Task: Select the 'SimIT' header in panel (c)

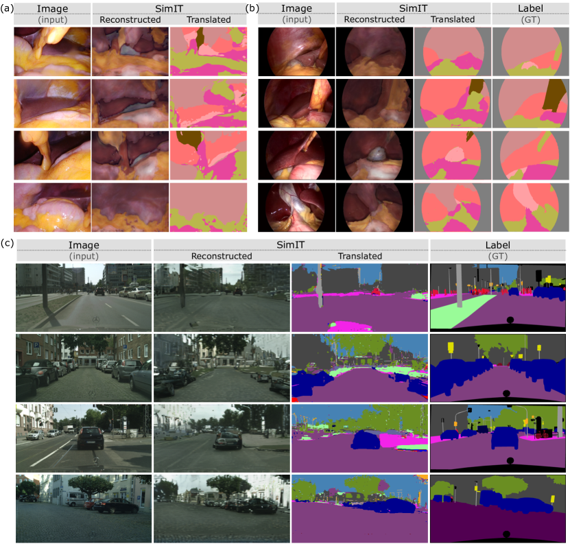Action: click(x=290, y=245)
